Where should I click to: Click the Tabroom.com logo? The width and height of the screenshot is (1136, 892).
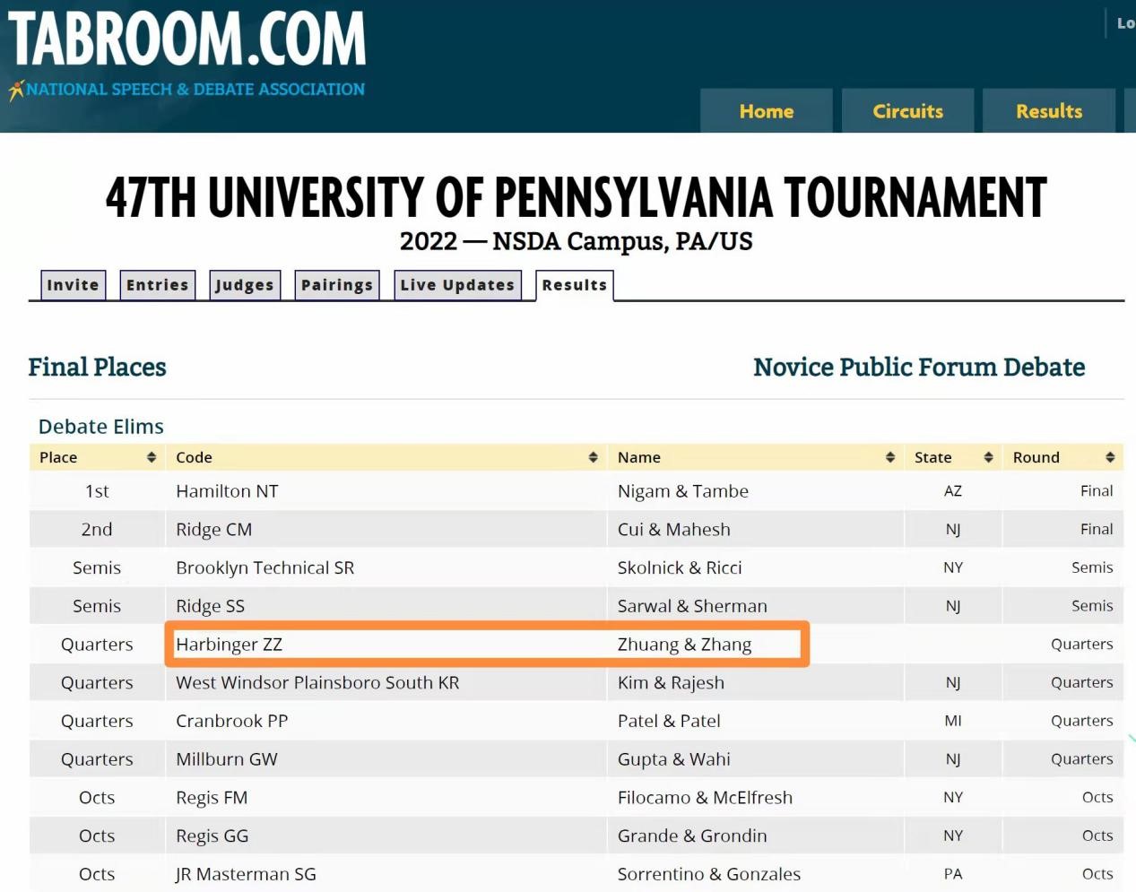tap(187, 40)
